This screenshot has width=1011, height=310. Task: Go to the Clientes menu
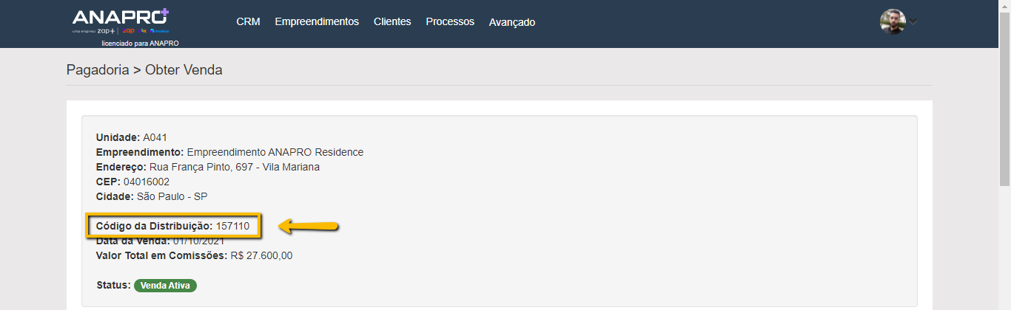coord(392,22)
